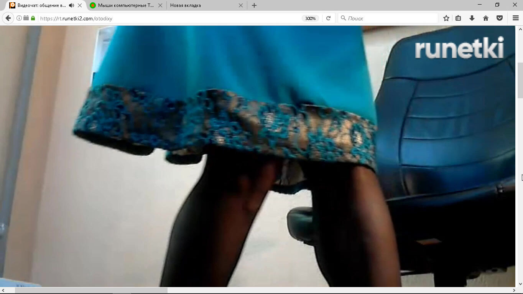Image resolution: width=523 pixels, height=294 pixels.
Task: Mute audio on the Видеочат tab
Action: click(71, 5)
